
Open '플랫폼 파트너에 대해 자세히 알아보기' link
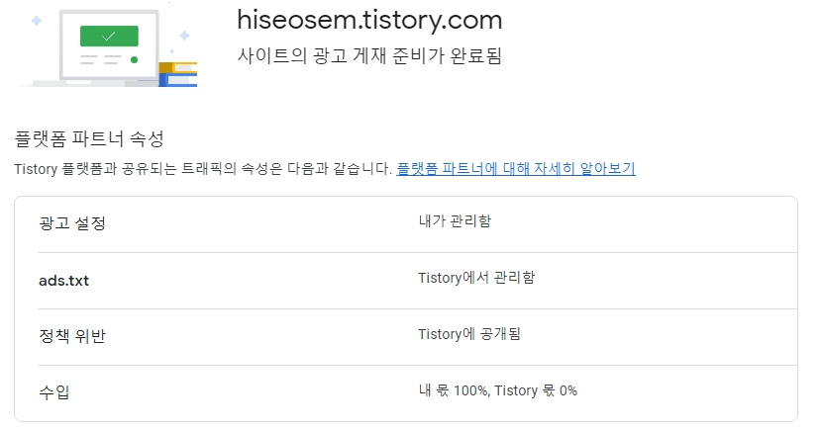coord(516,169)
